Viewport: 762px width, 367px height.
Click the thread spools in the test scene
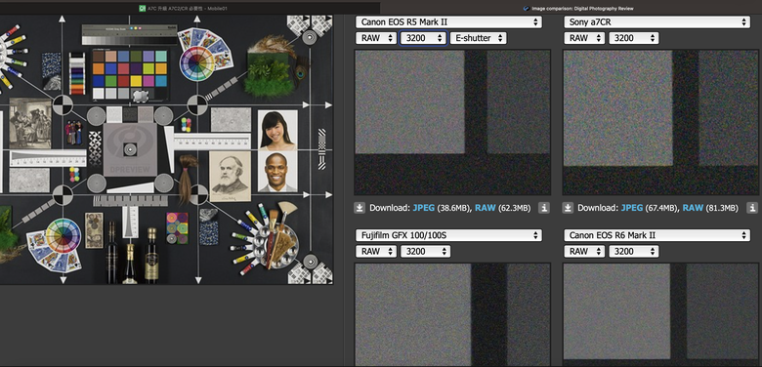(x=77, y=73)
